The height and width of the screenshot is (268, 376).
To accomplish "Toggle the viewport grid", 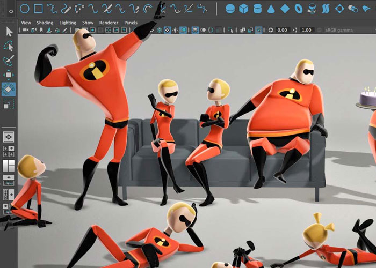I will coord(77,30).
